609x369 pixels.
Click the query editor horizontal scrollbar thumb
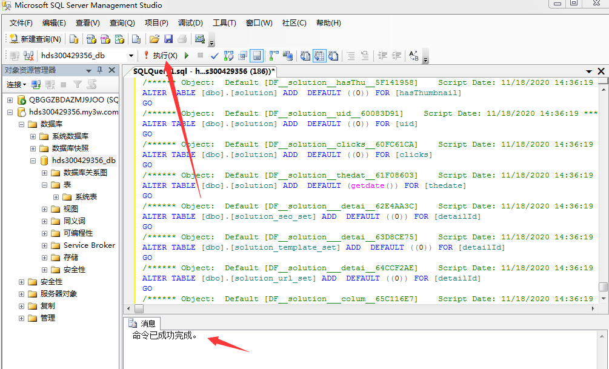(139, 309)
